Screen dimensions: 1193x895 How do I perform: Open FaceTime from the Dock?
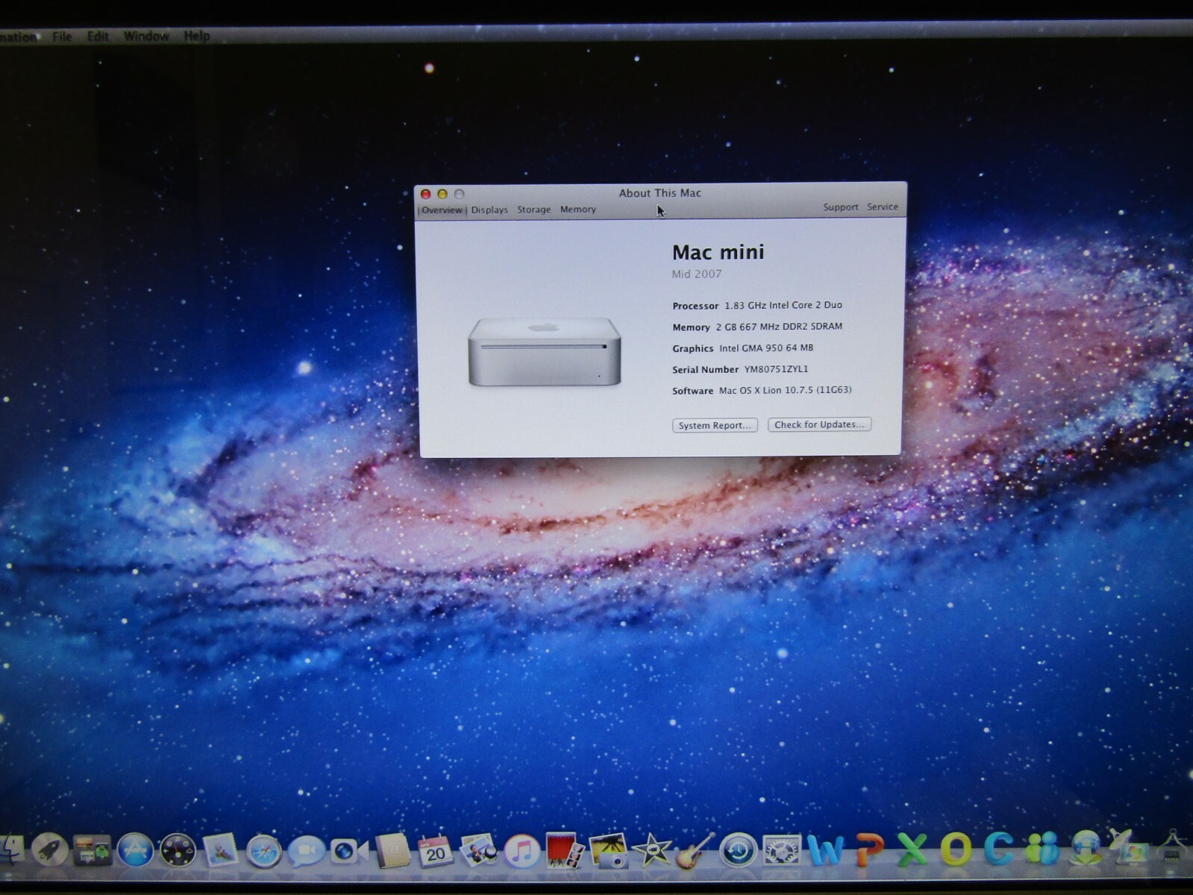click(349, 851)
